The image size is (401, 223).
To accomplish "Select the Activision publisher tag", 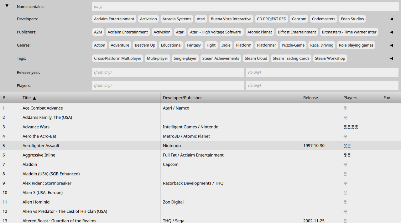I will (162, 32).
